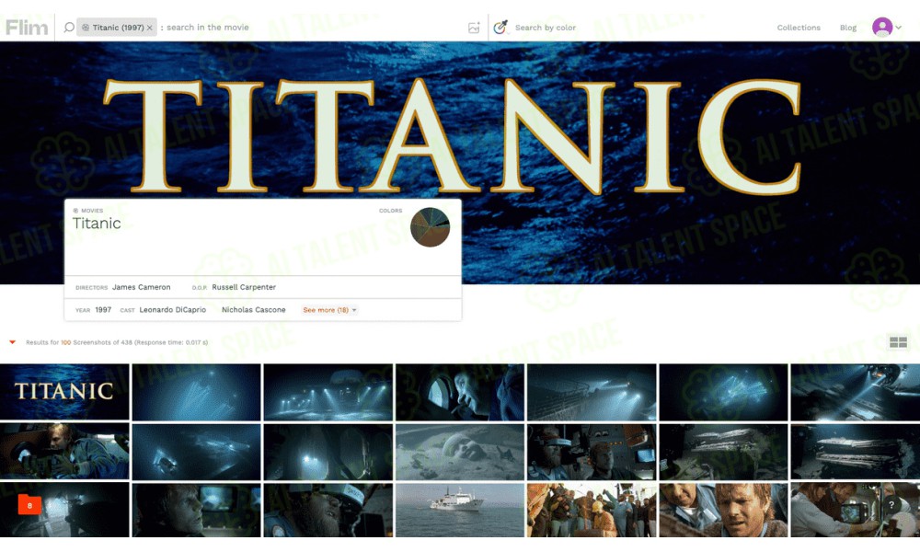
Task: Click the year 1997
Action: tap(103, 310)
